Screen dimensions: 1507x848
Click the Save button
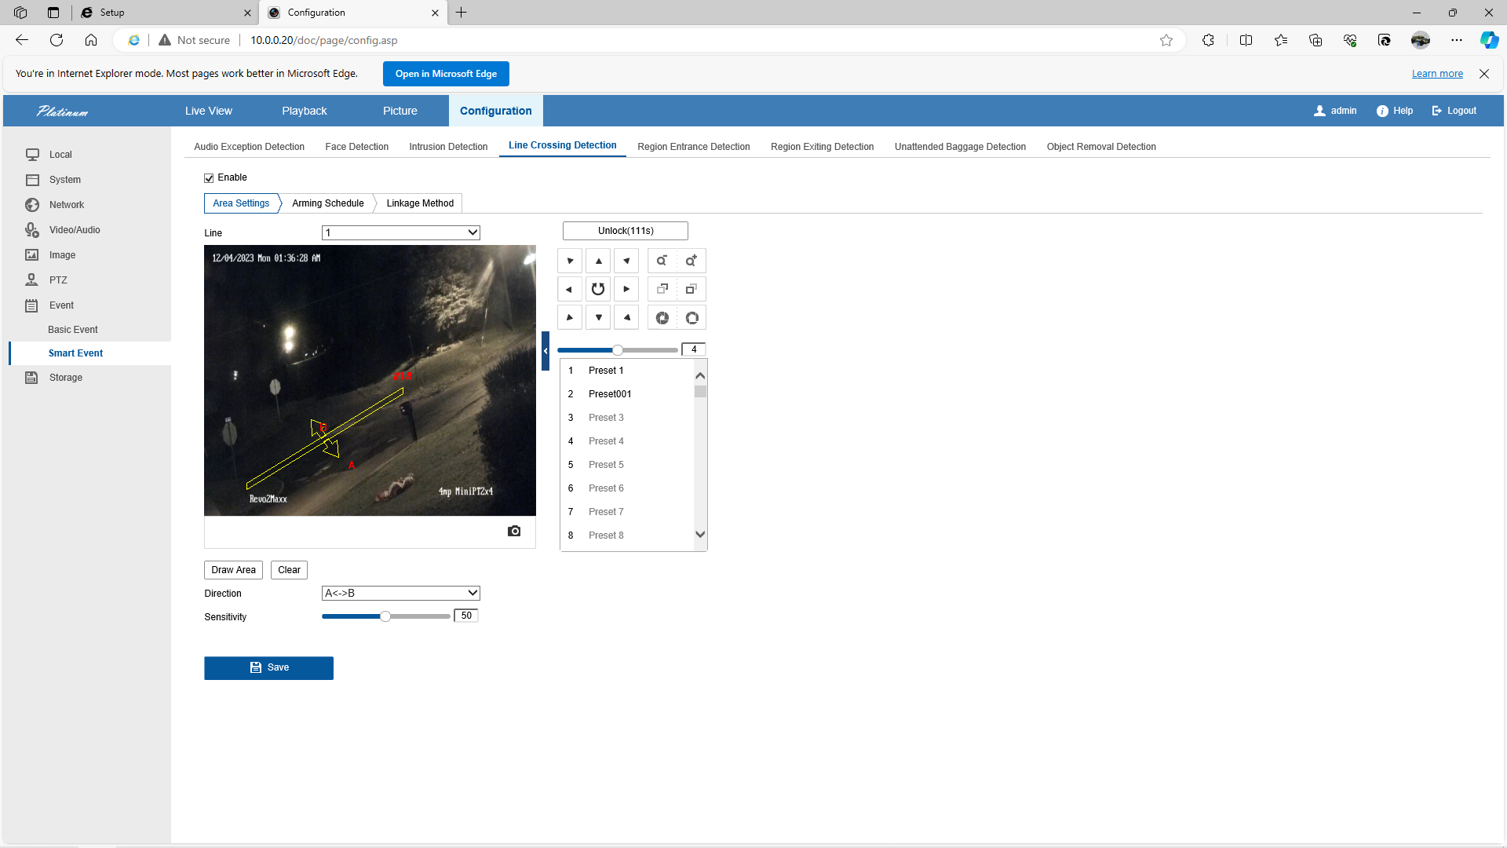coord(268,668)
